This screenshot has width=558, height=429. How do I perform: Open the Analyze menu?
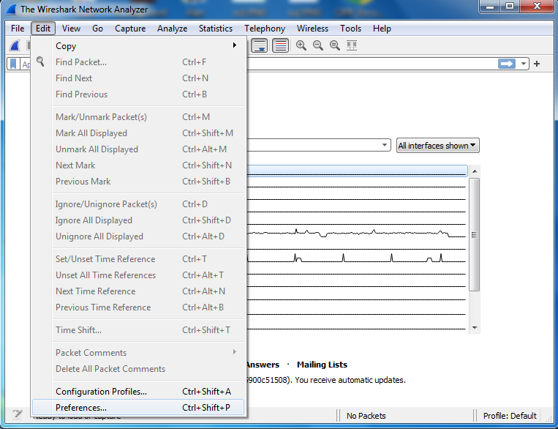[x=173, y=29]
